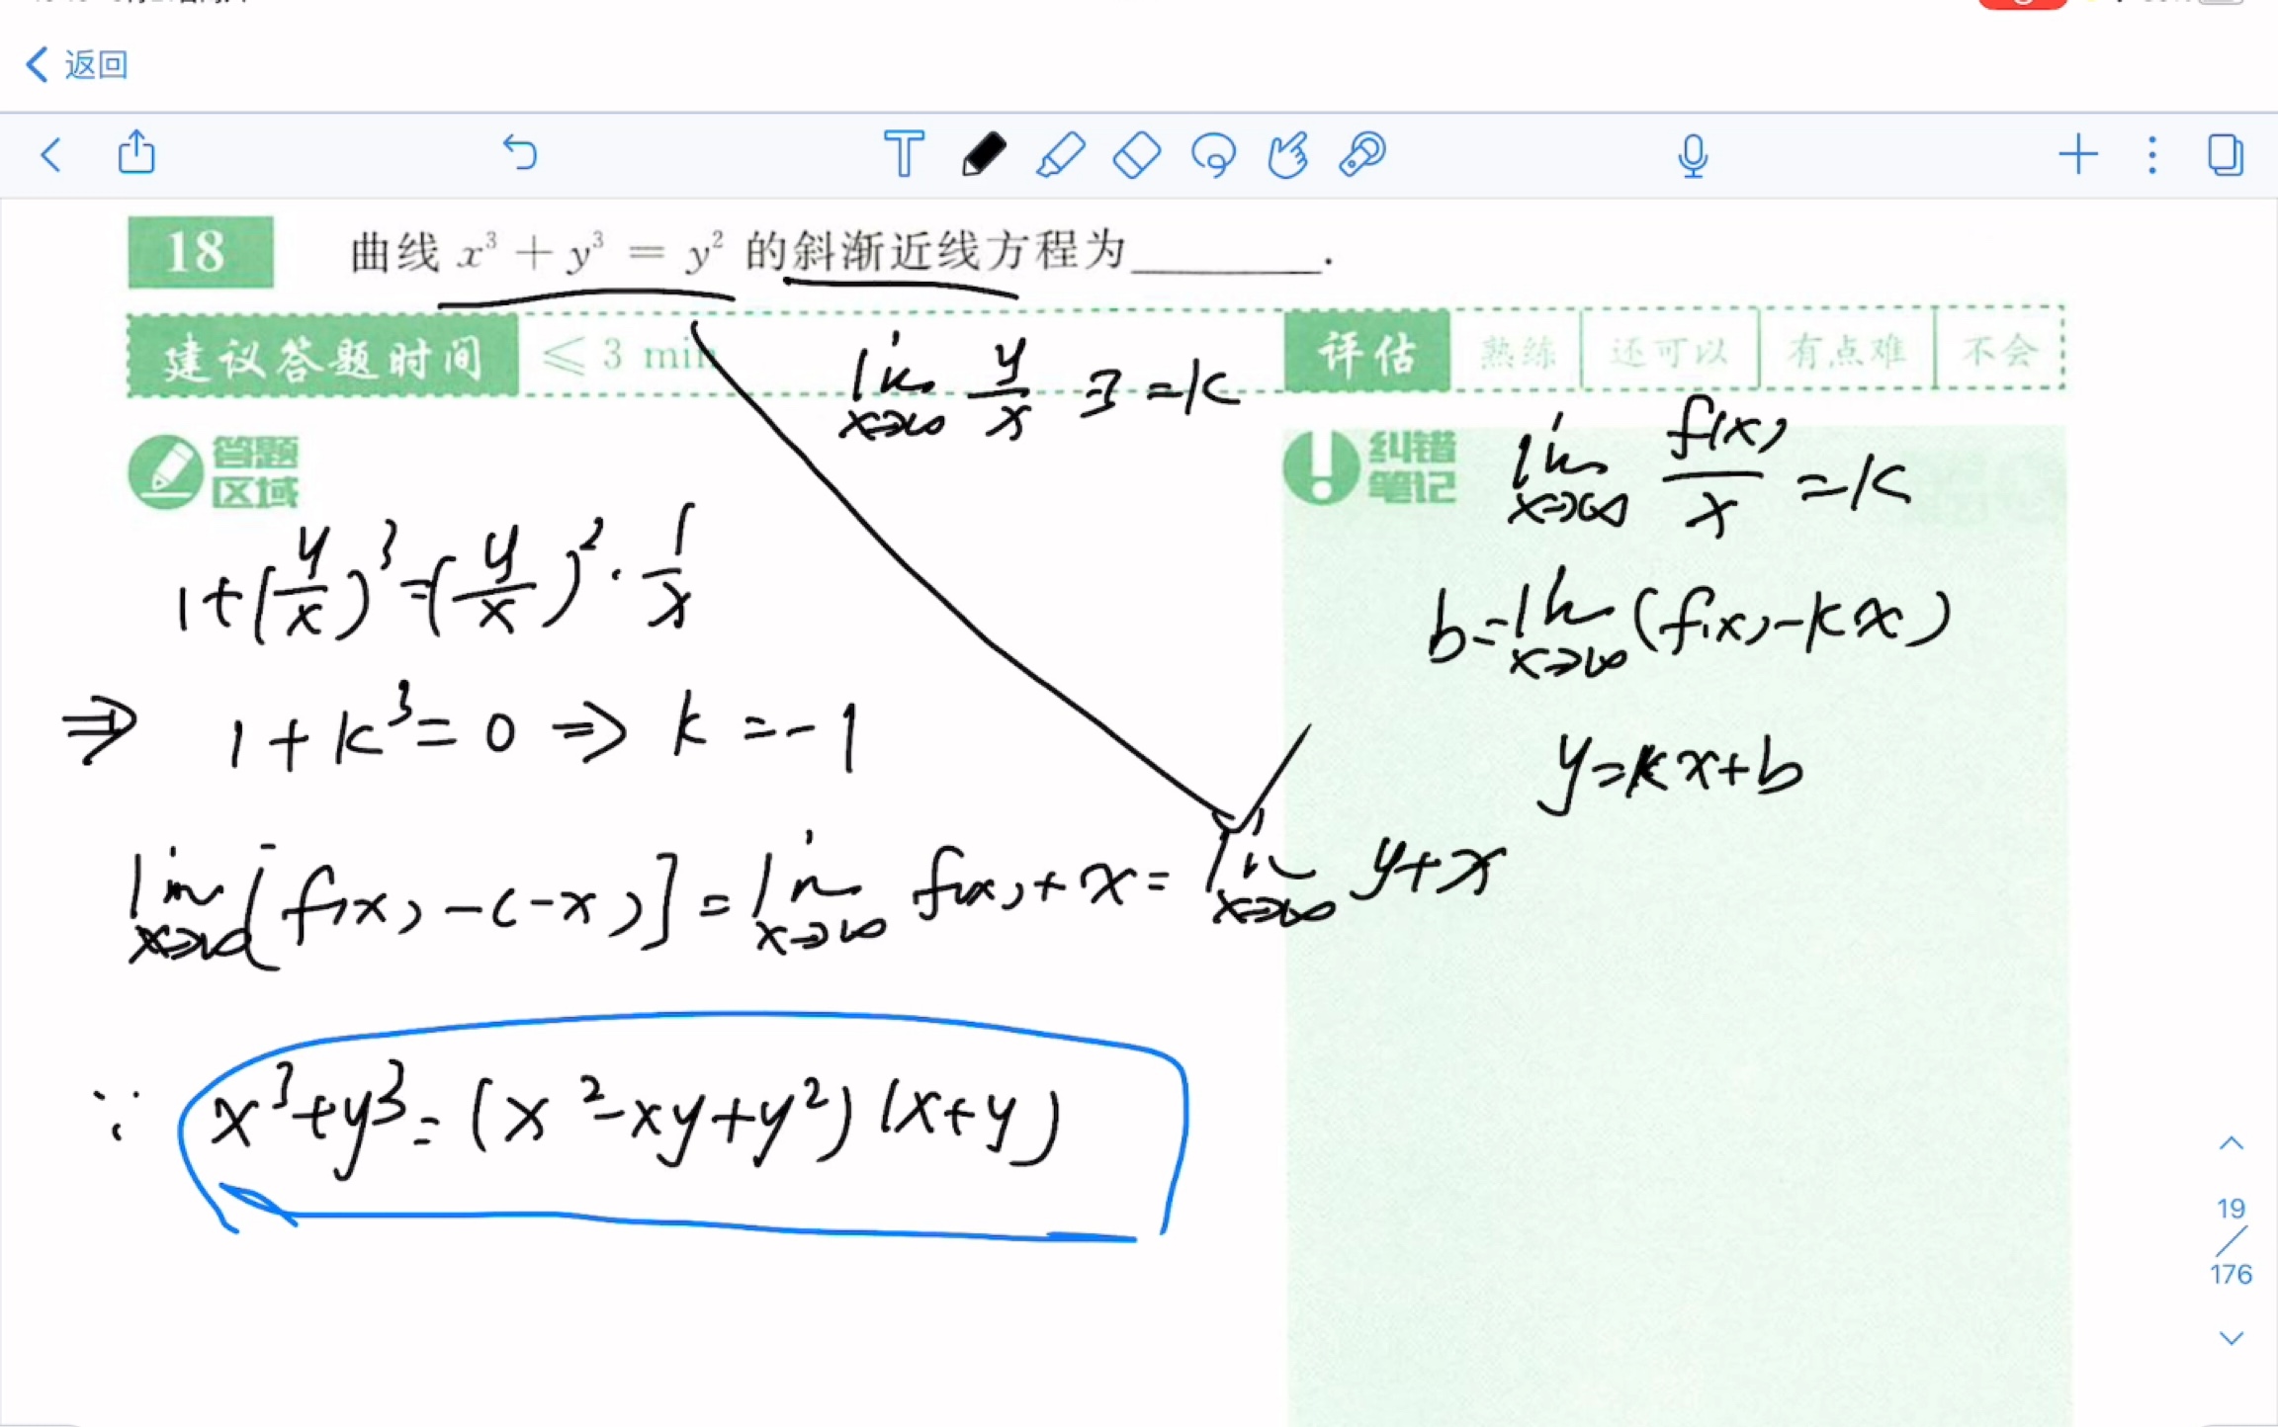Image resolution: width=2278 pixels, height=1427 pixels.
Task: Click the 热练 difficulty rating tab
Action: tap(1512, 352)
